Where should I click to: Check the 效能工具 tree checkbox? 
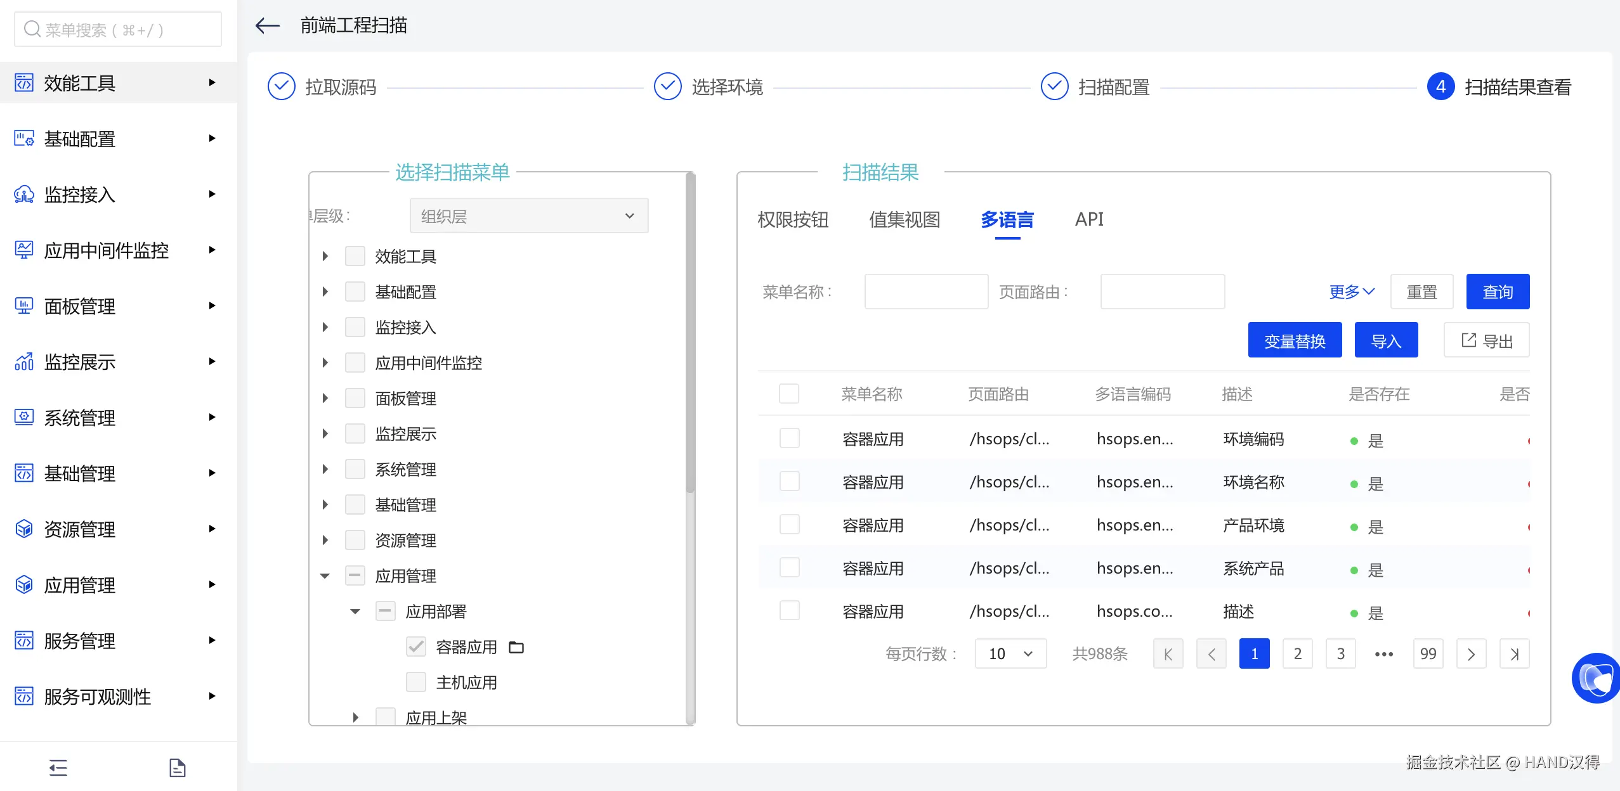coord(355,256)
